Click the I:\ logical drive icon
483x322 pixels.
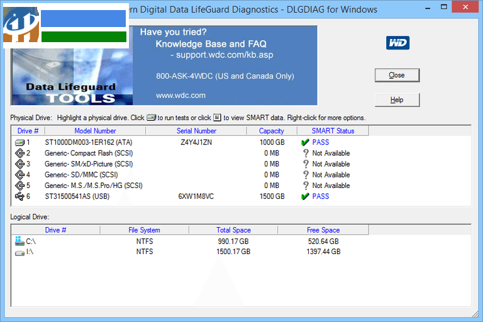[x=19, y=253]
